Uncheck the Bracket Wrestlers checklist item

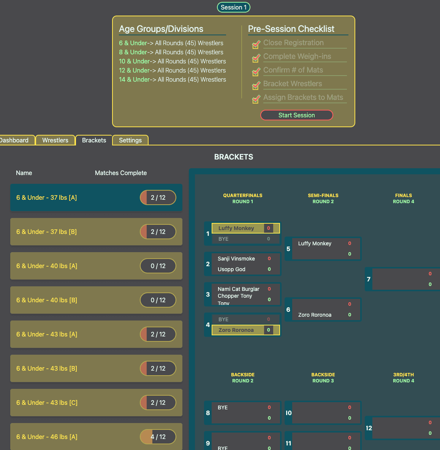tap(256, 85)
